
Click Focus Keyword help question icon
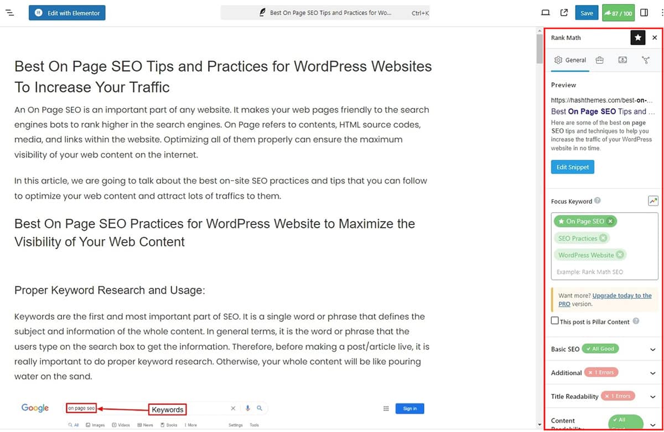(598, 201)
